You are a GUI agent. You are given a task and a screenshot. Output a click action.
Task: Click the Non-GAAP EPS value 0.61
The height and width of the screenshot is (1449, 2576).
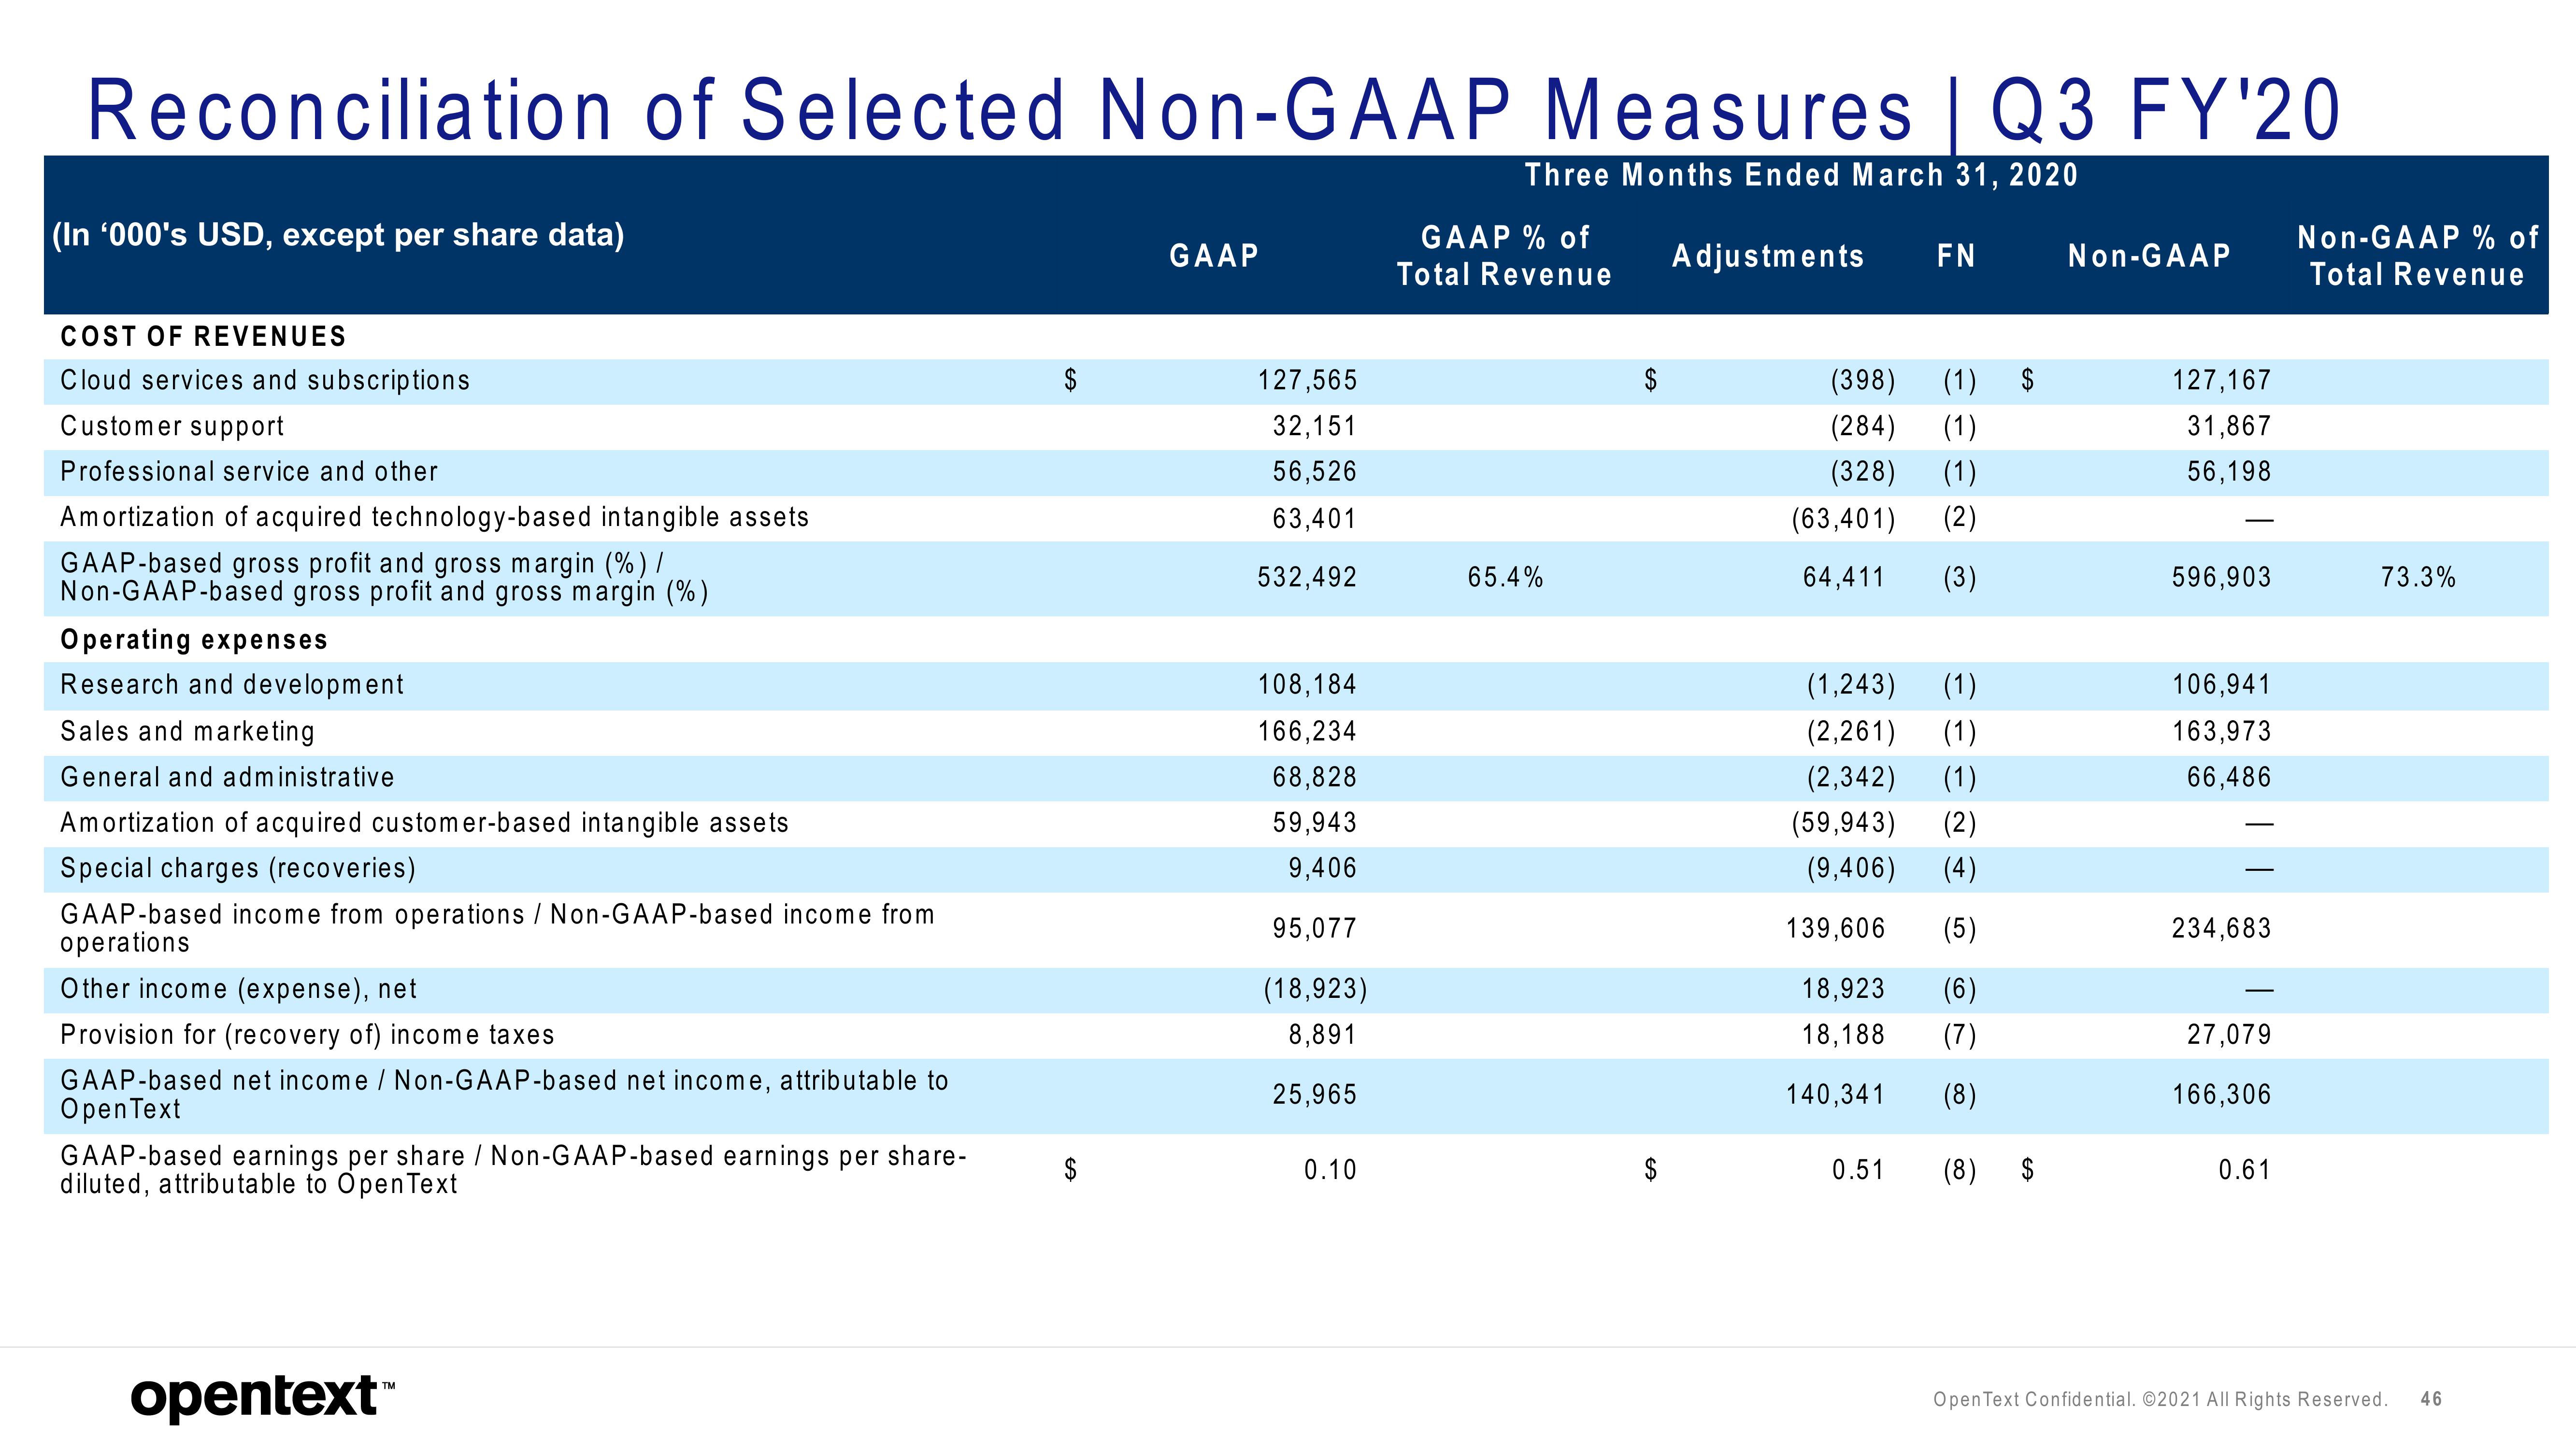pos(2244,1169)
